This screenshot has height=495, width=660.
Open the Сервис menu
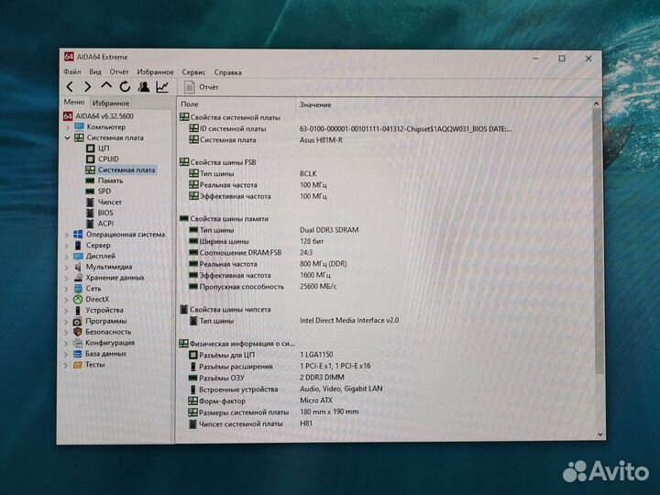[x=193, y=72]
